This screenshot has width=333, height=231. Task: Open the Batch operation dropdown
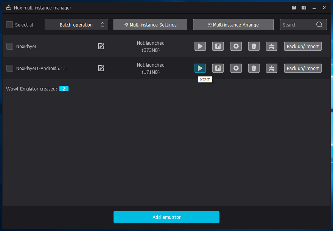(x=76, y=25)
